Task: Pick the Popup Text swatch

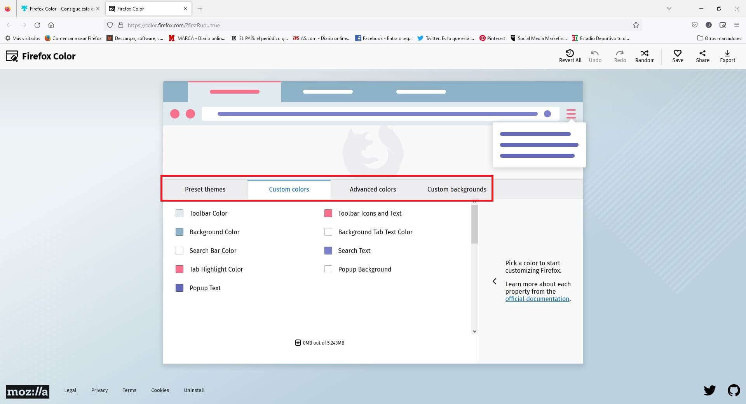Action: tap(180, 288)
